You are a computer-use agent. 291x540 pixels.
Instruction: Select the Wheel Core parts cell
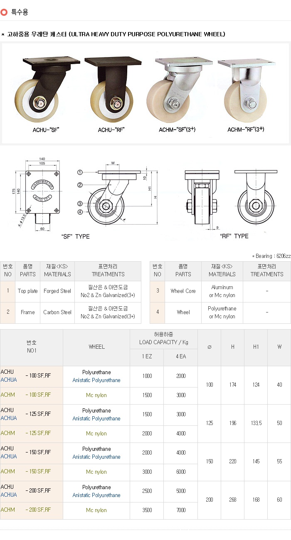[x=183, y=291]
